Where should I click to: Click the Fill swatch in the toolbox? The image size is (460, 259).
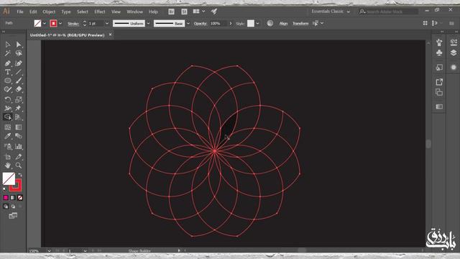click(x=9, y=179)
